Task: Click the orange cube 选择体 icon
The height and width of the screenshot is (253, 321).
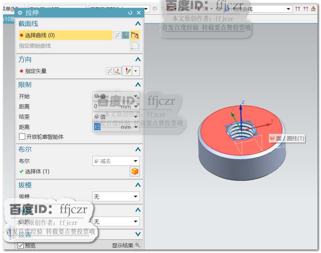Action: (135, 171)
